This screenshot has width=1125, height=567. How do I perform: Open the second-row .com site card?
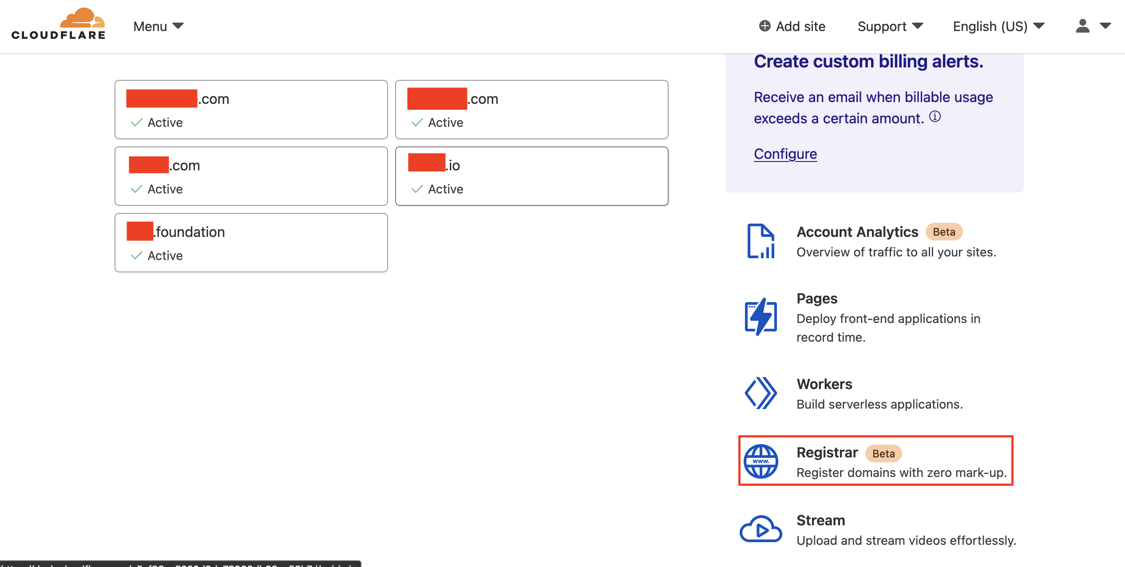coord(251,176)
